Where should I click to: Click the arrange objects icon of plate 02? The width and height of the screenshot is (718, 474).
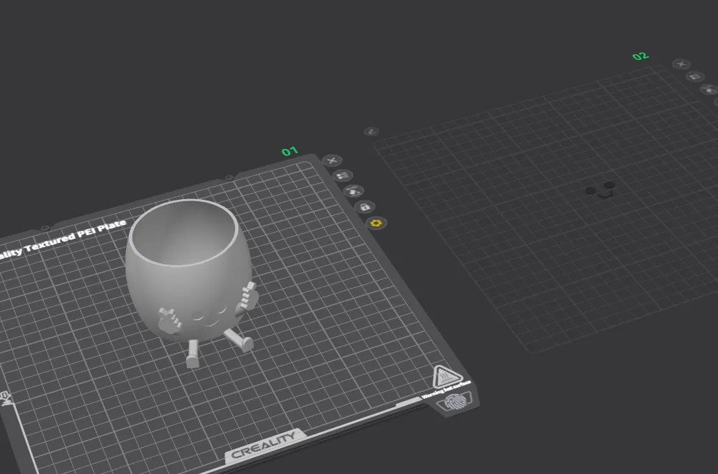tap(696, 77)
